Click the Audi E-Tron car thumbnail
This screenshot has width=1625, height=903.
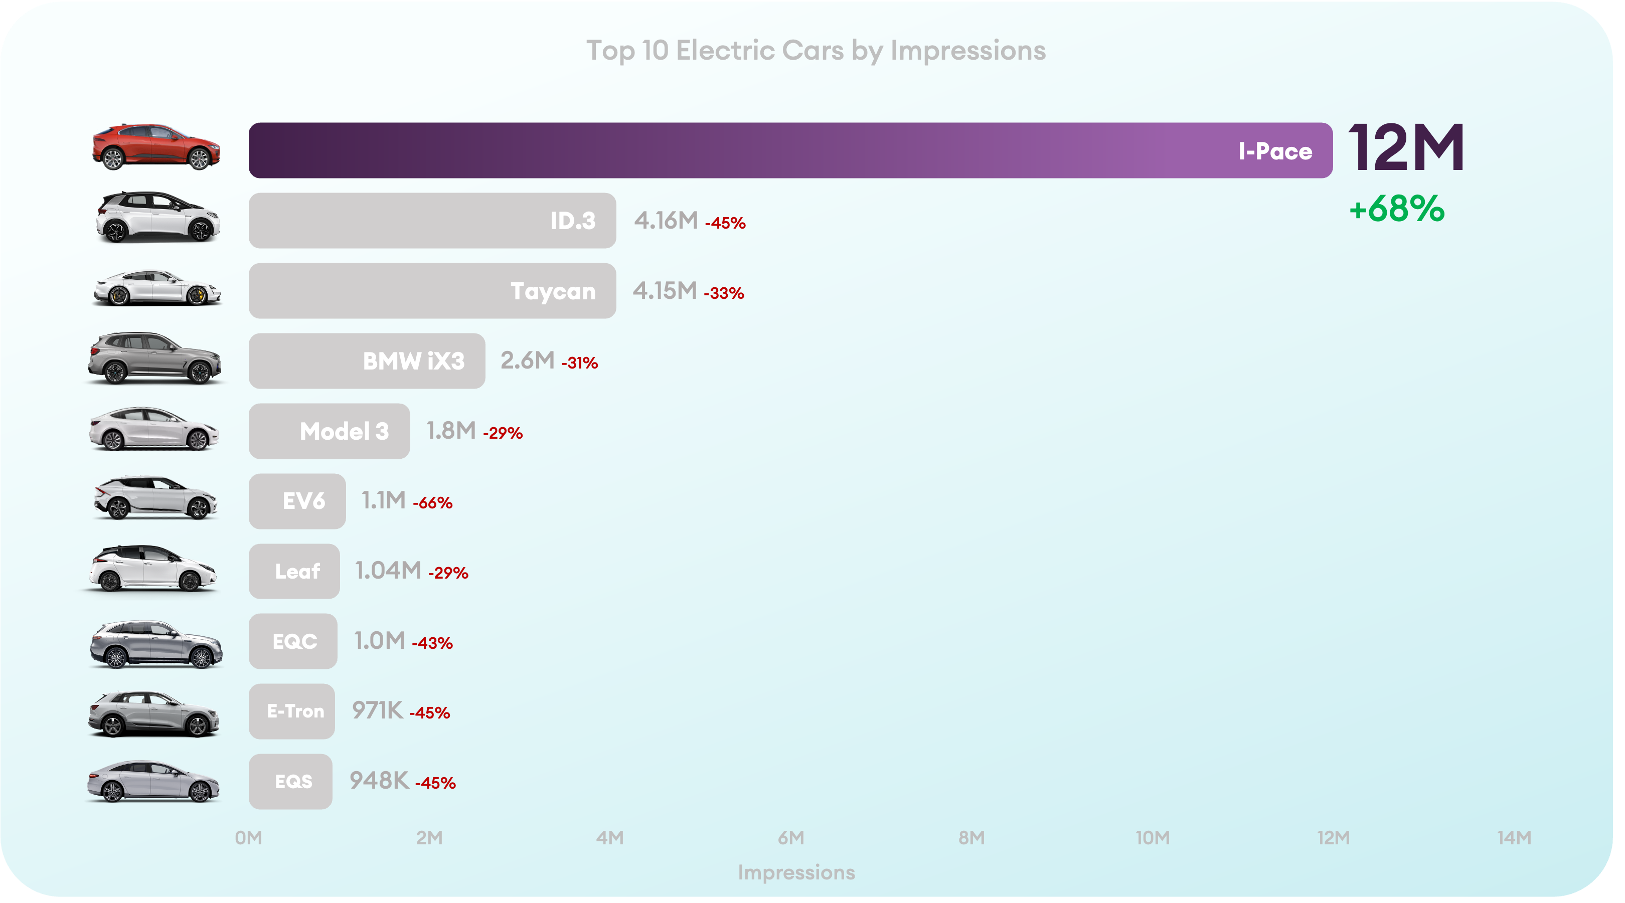coord(154,715)
